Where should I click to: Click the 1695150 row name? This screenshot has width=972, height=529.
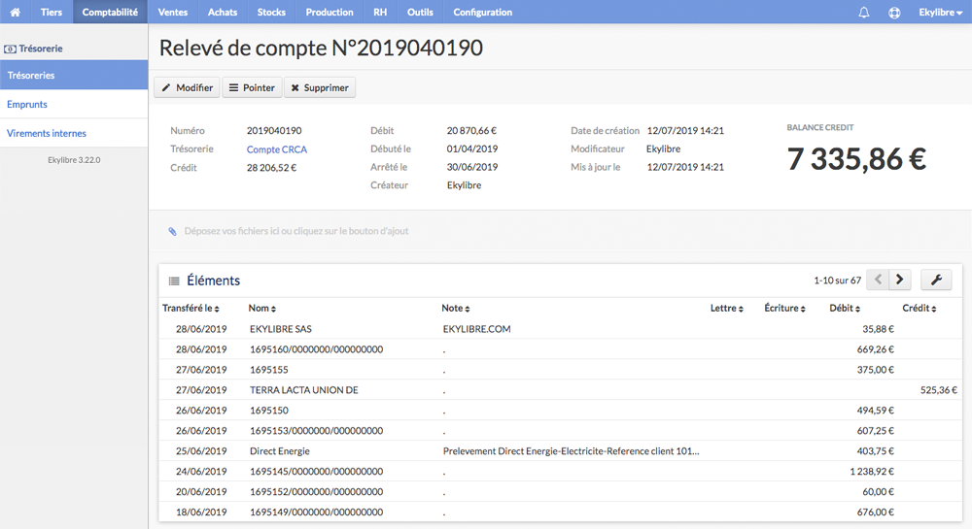point(269,411)
